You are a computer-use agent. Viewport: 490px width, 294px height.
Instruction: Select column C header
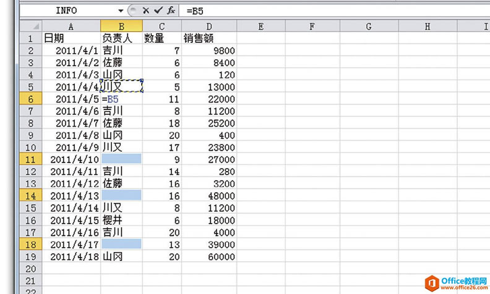162,26
